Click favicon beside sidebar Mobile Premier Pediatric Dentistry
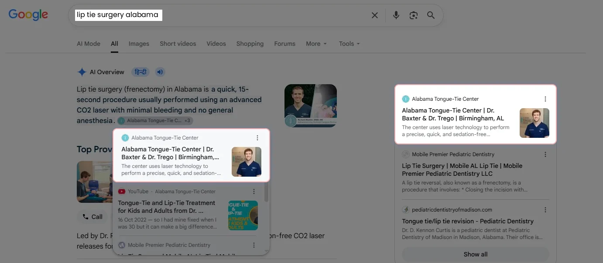 (x=405, y=154)
